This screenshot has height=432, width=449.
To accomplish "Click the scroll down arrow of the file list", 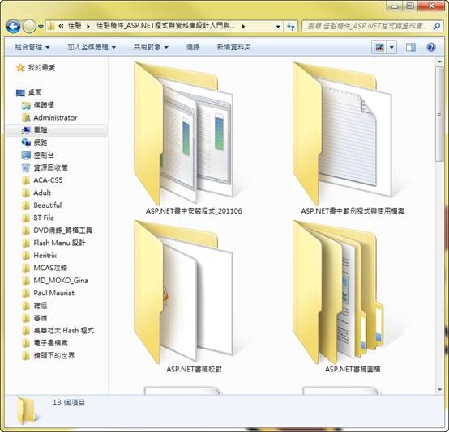I will click(x=439, y=390).
